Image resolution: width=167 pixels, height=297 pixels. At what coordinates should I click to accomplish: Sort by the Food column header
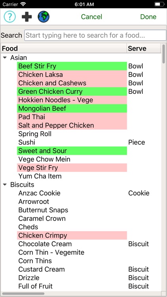click(64, 48)
